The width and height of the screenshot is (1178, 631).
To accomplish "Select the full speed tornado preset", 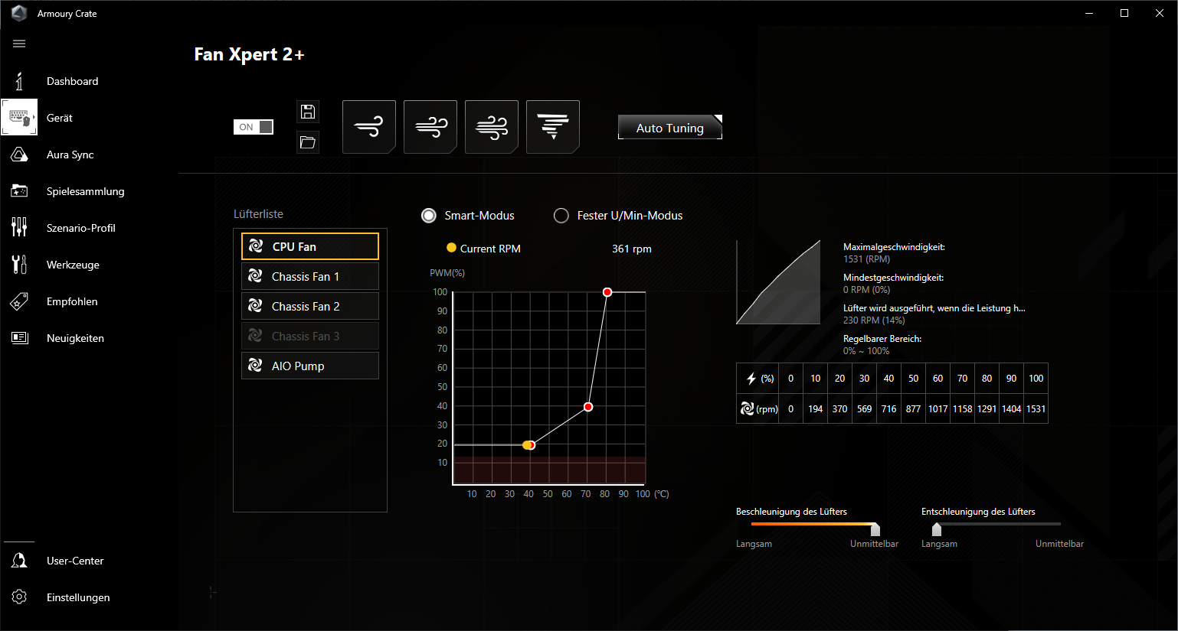I will pyautogui.click(x=553, y=127).
